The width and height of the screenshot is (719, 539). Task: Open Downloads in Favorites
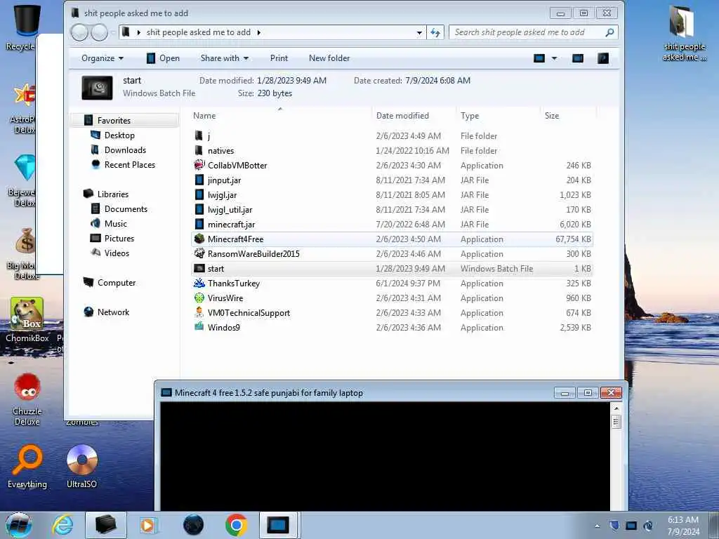click(125, 150)
